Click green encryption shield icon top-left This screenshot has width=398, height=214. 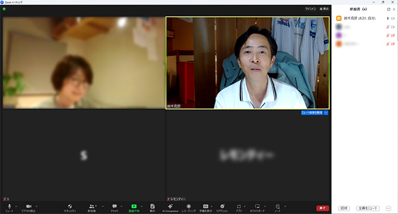coord(4,9)
